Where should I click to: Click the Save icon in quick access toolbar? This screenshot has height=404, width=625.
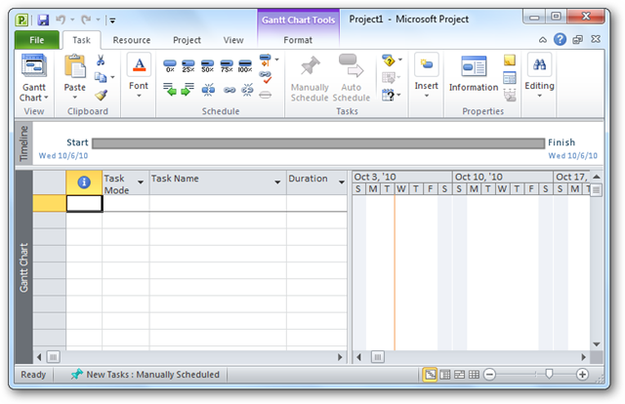[x=43, y=20]
